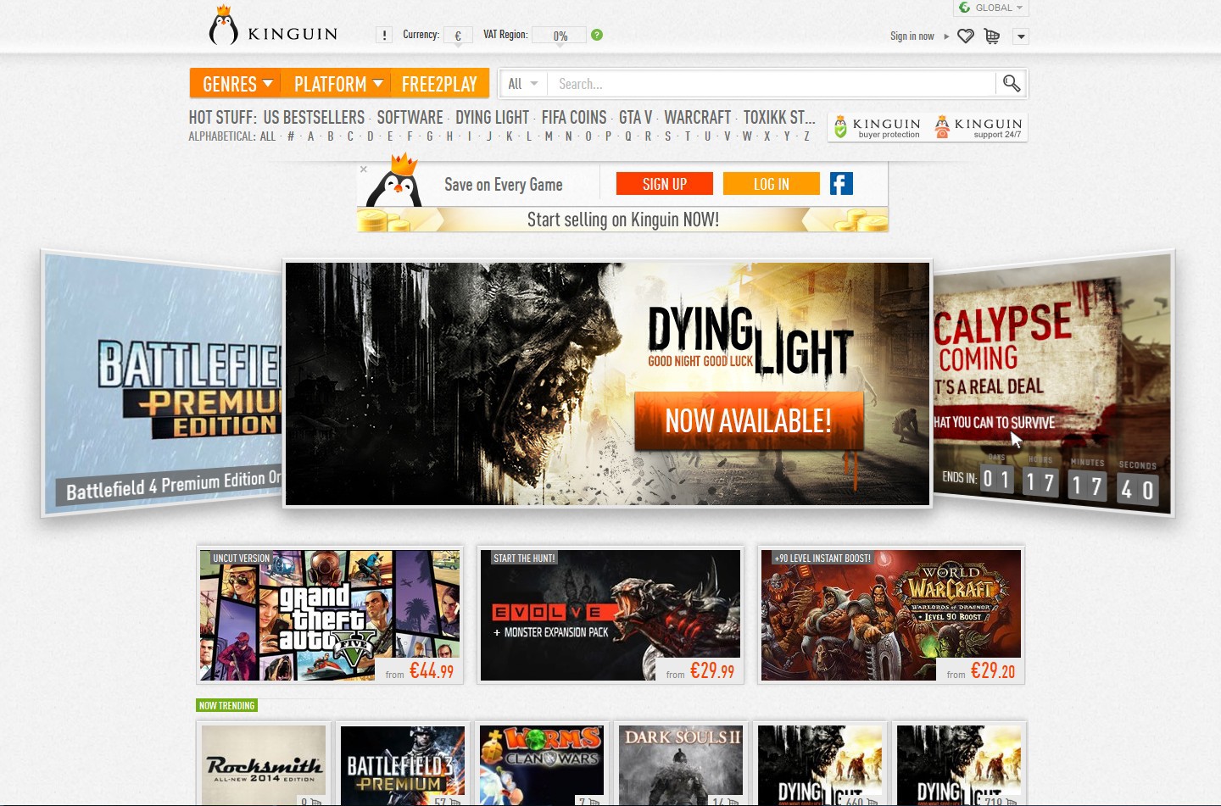Image resolution: width=1221 pixels, height=806 pixels.
Task: Click the UNCUT VERSION tag on GTA V
Action: coord(241,559)
